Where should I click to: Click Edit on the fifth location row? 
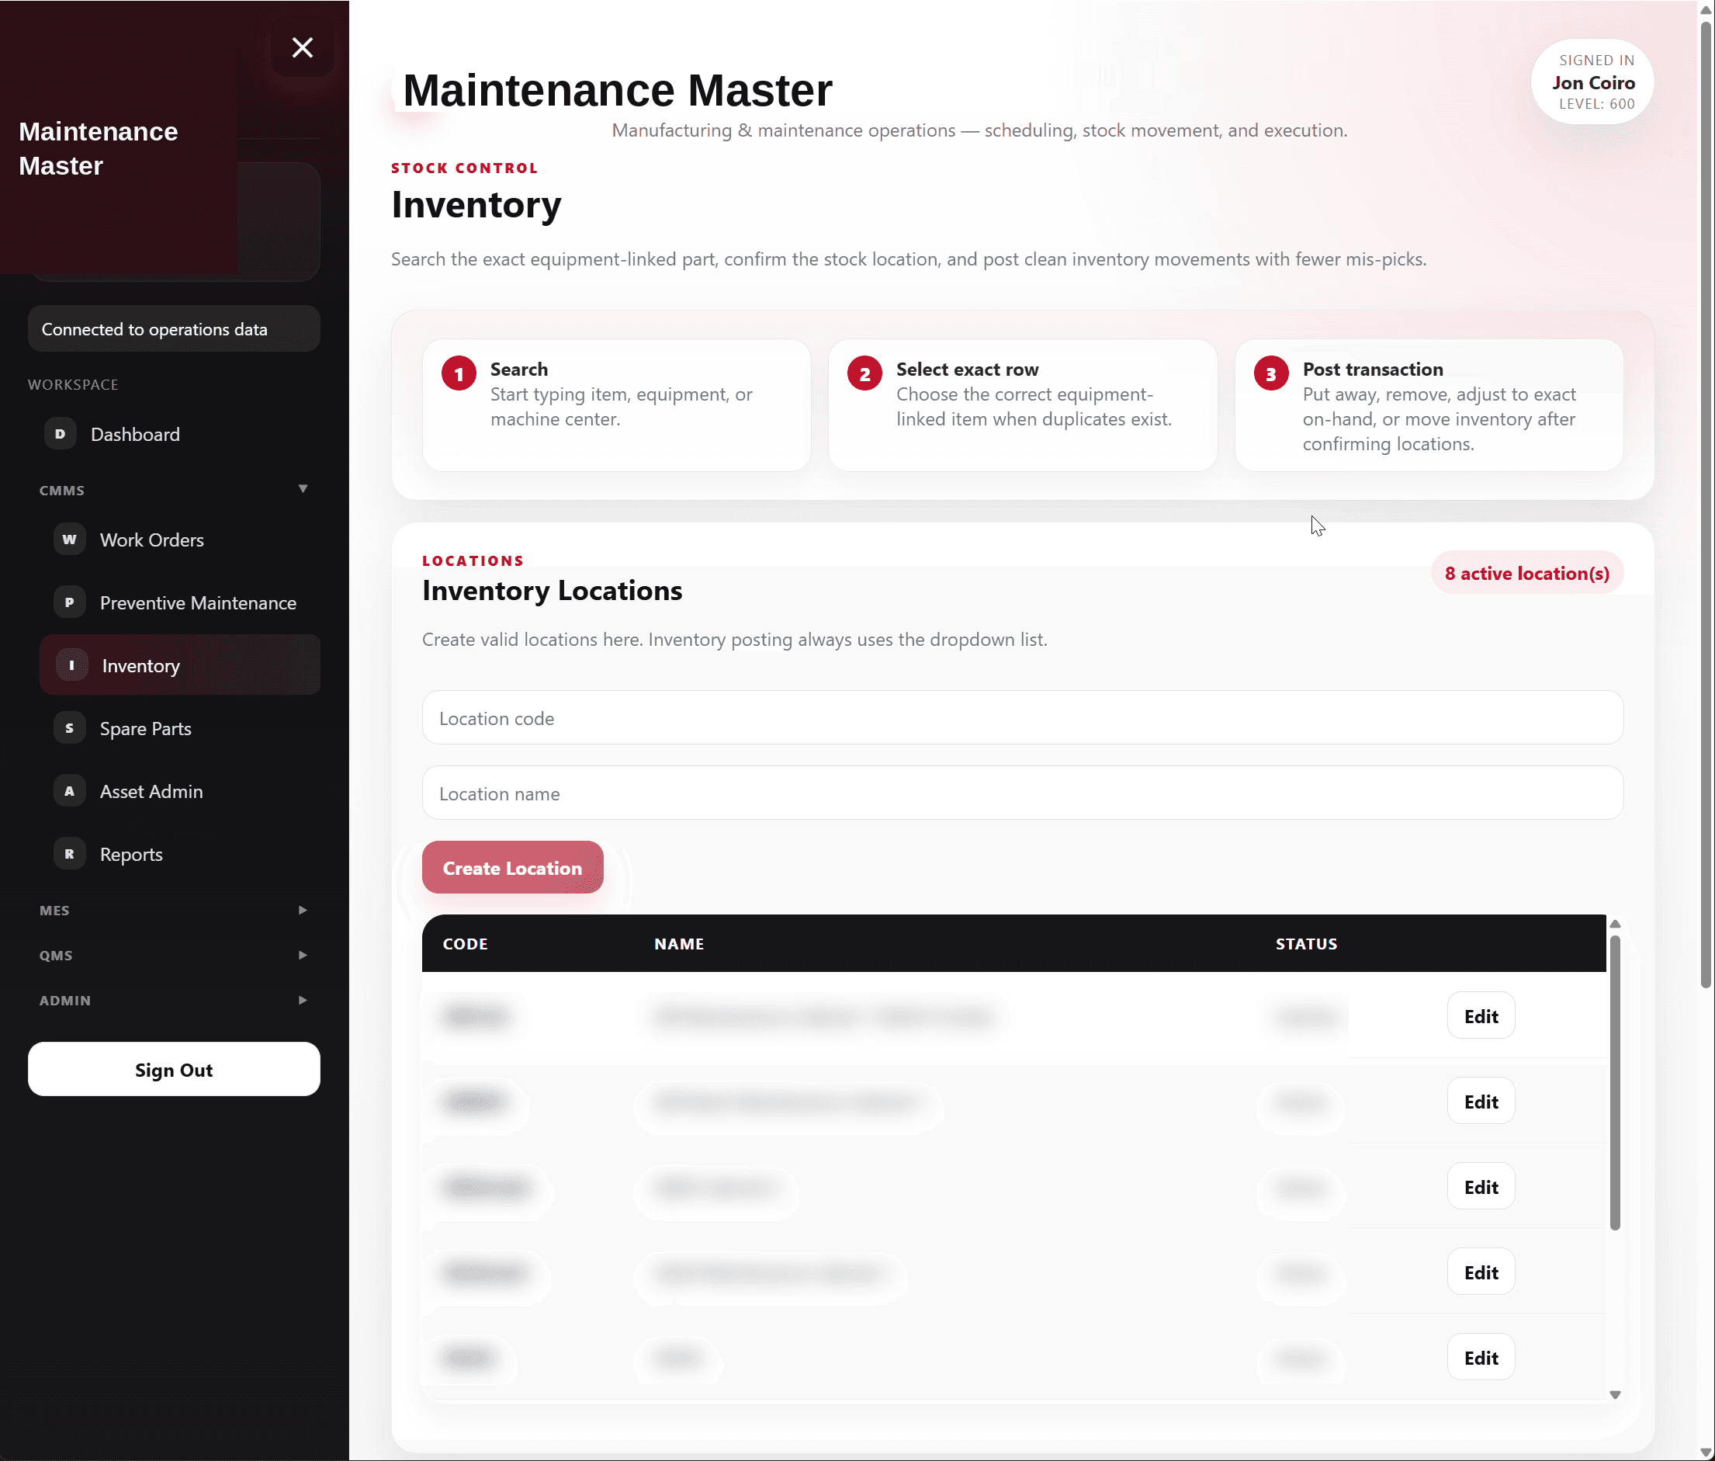pyautogui.click(x=1481, y=1357)
